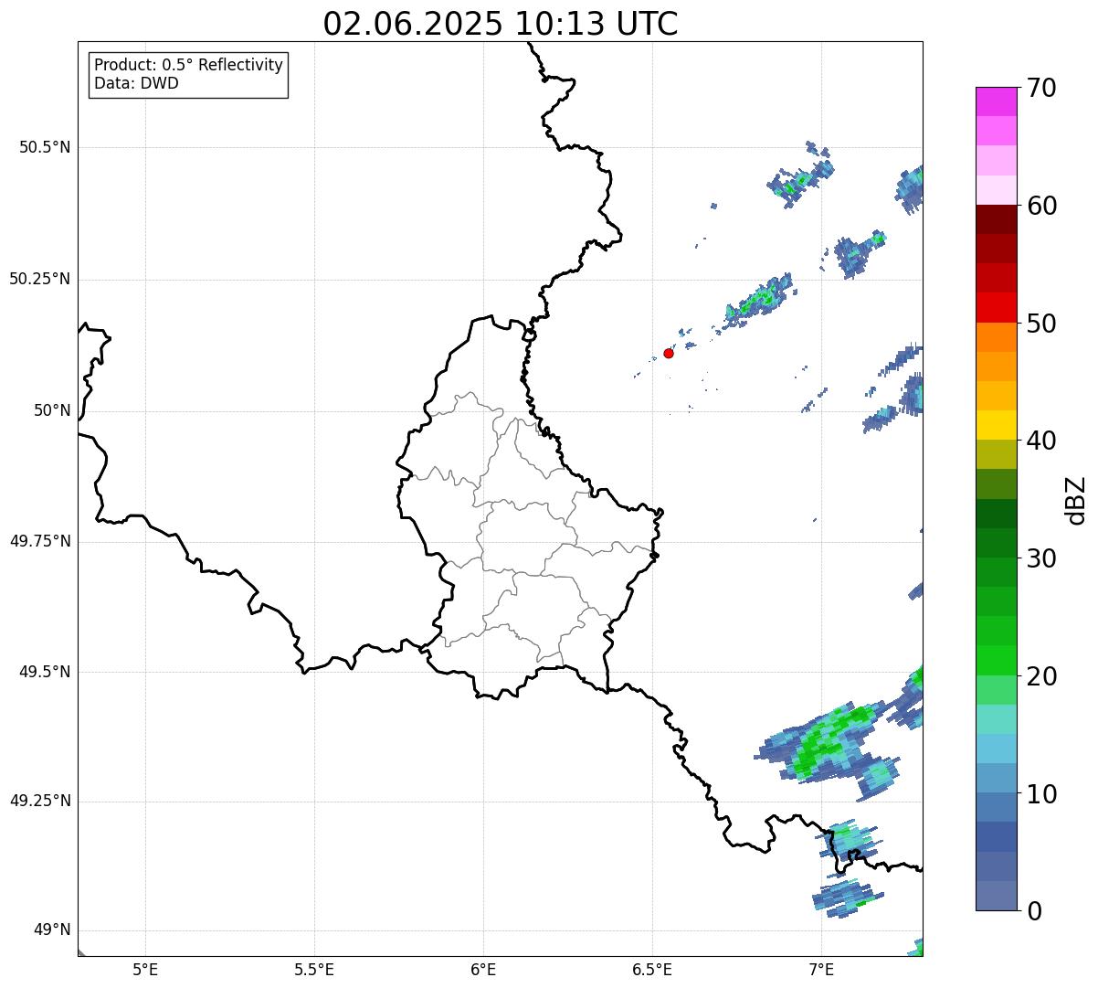Click the longitude label 5°E
The image size is (1098, 988).
click(145, 970)
